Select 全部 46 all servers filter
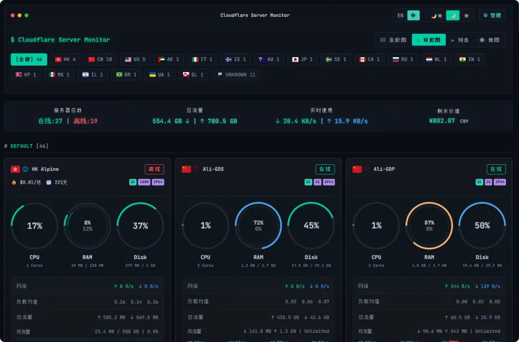 (29, 59)
